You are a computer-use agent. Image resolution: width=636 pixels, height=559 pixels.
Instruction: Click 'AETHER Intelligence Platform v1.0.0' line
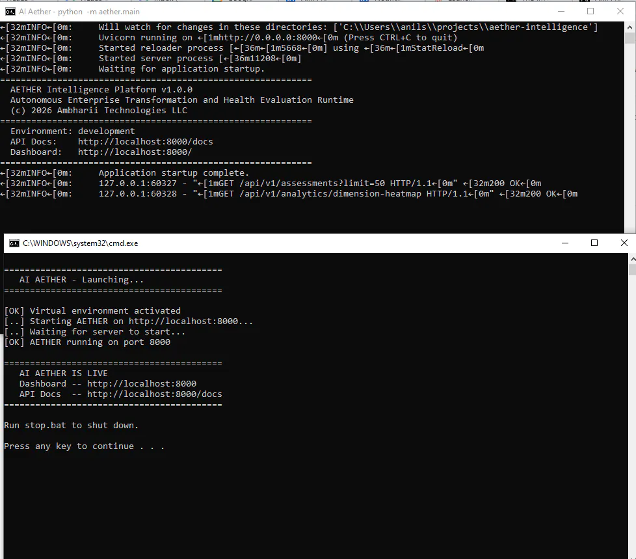coord(101,90)
